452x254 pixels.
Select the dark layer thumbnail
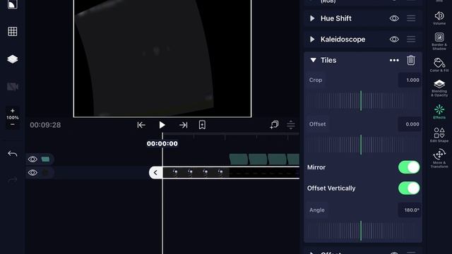[45, 172]
